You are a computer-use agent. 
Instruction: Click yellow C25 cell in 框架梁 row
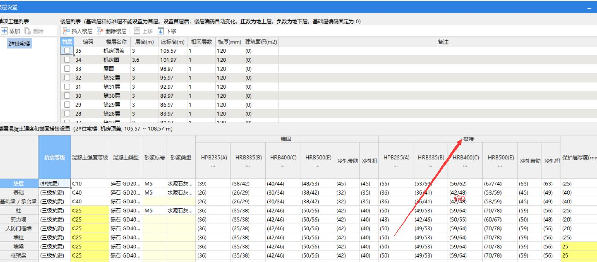90,255
